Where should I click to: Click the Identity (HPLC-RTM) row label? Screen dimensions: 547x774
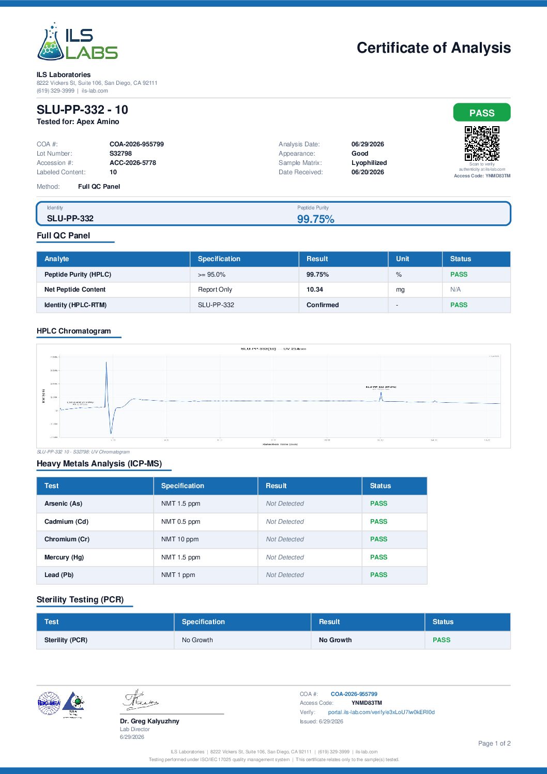(75, 305)
